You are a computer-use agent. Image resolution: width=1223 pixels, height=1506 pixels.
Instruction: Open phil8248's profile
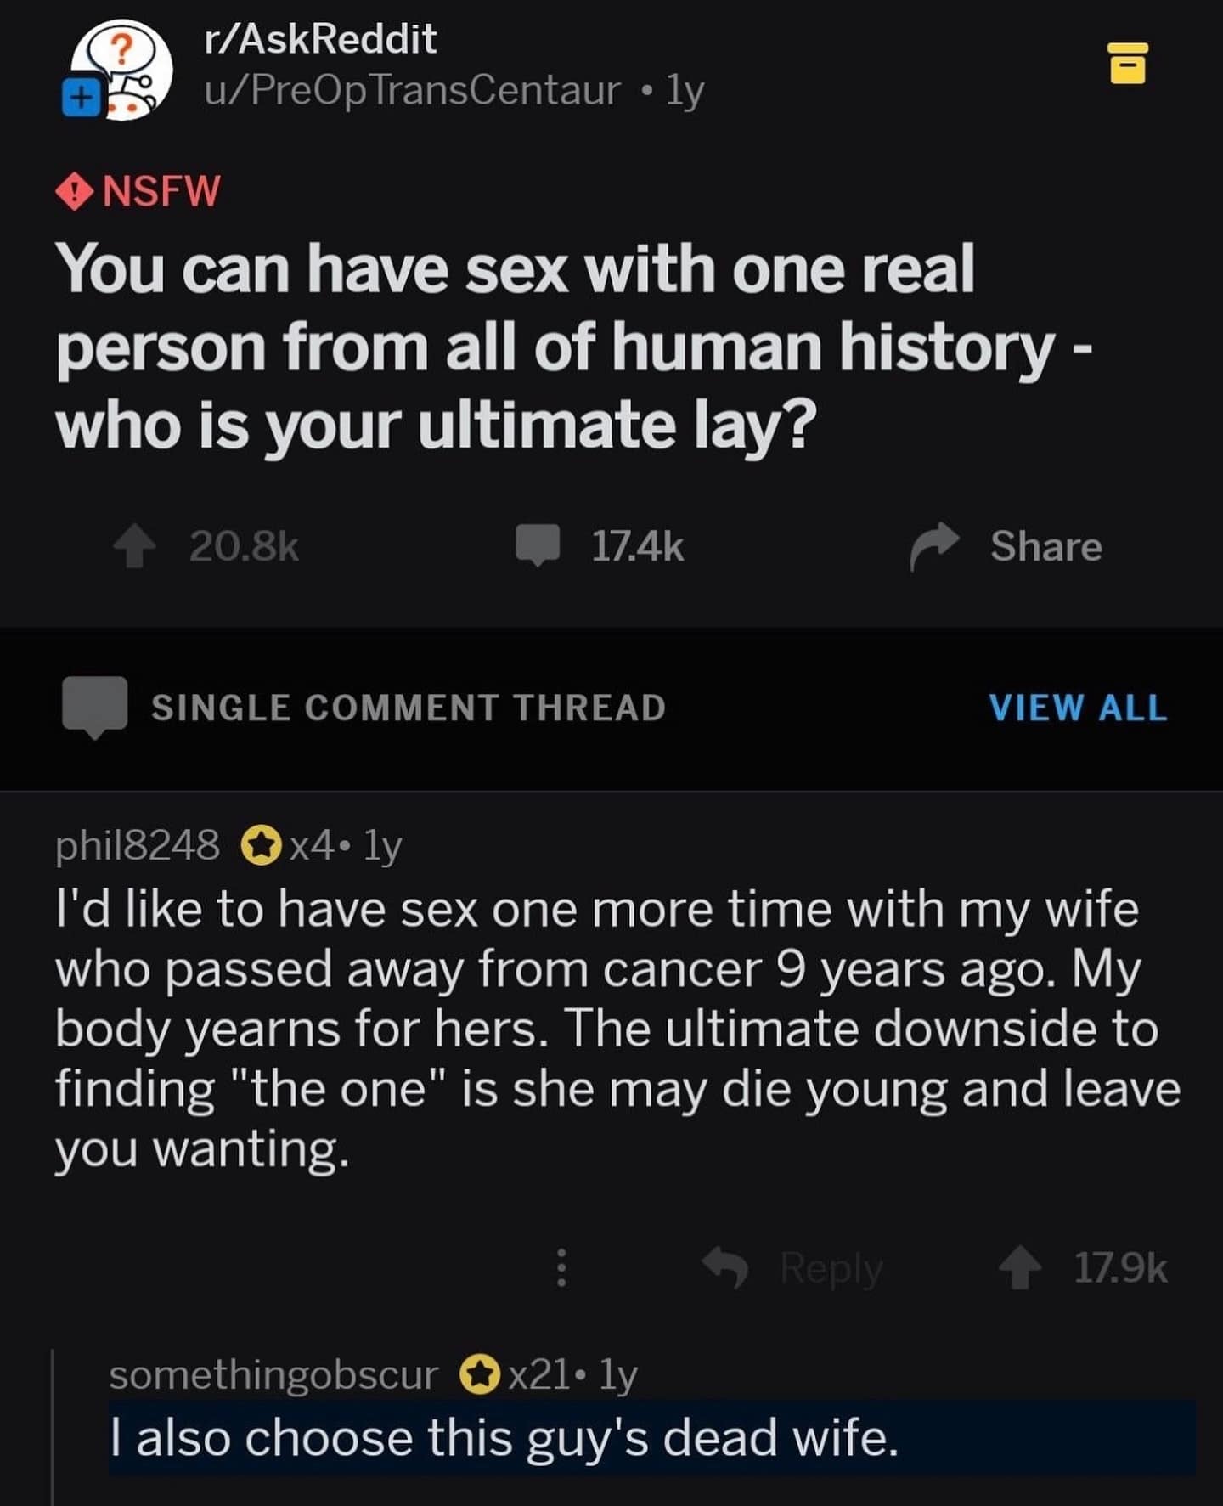tap(138, 845)
